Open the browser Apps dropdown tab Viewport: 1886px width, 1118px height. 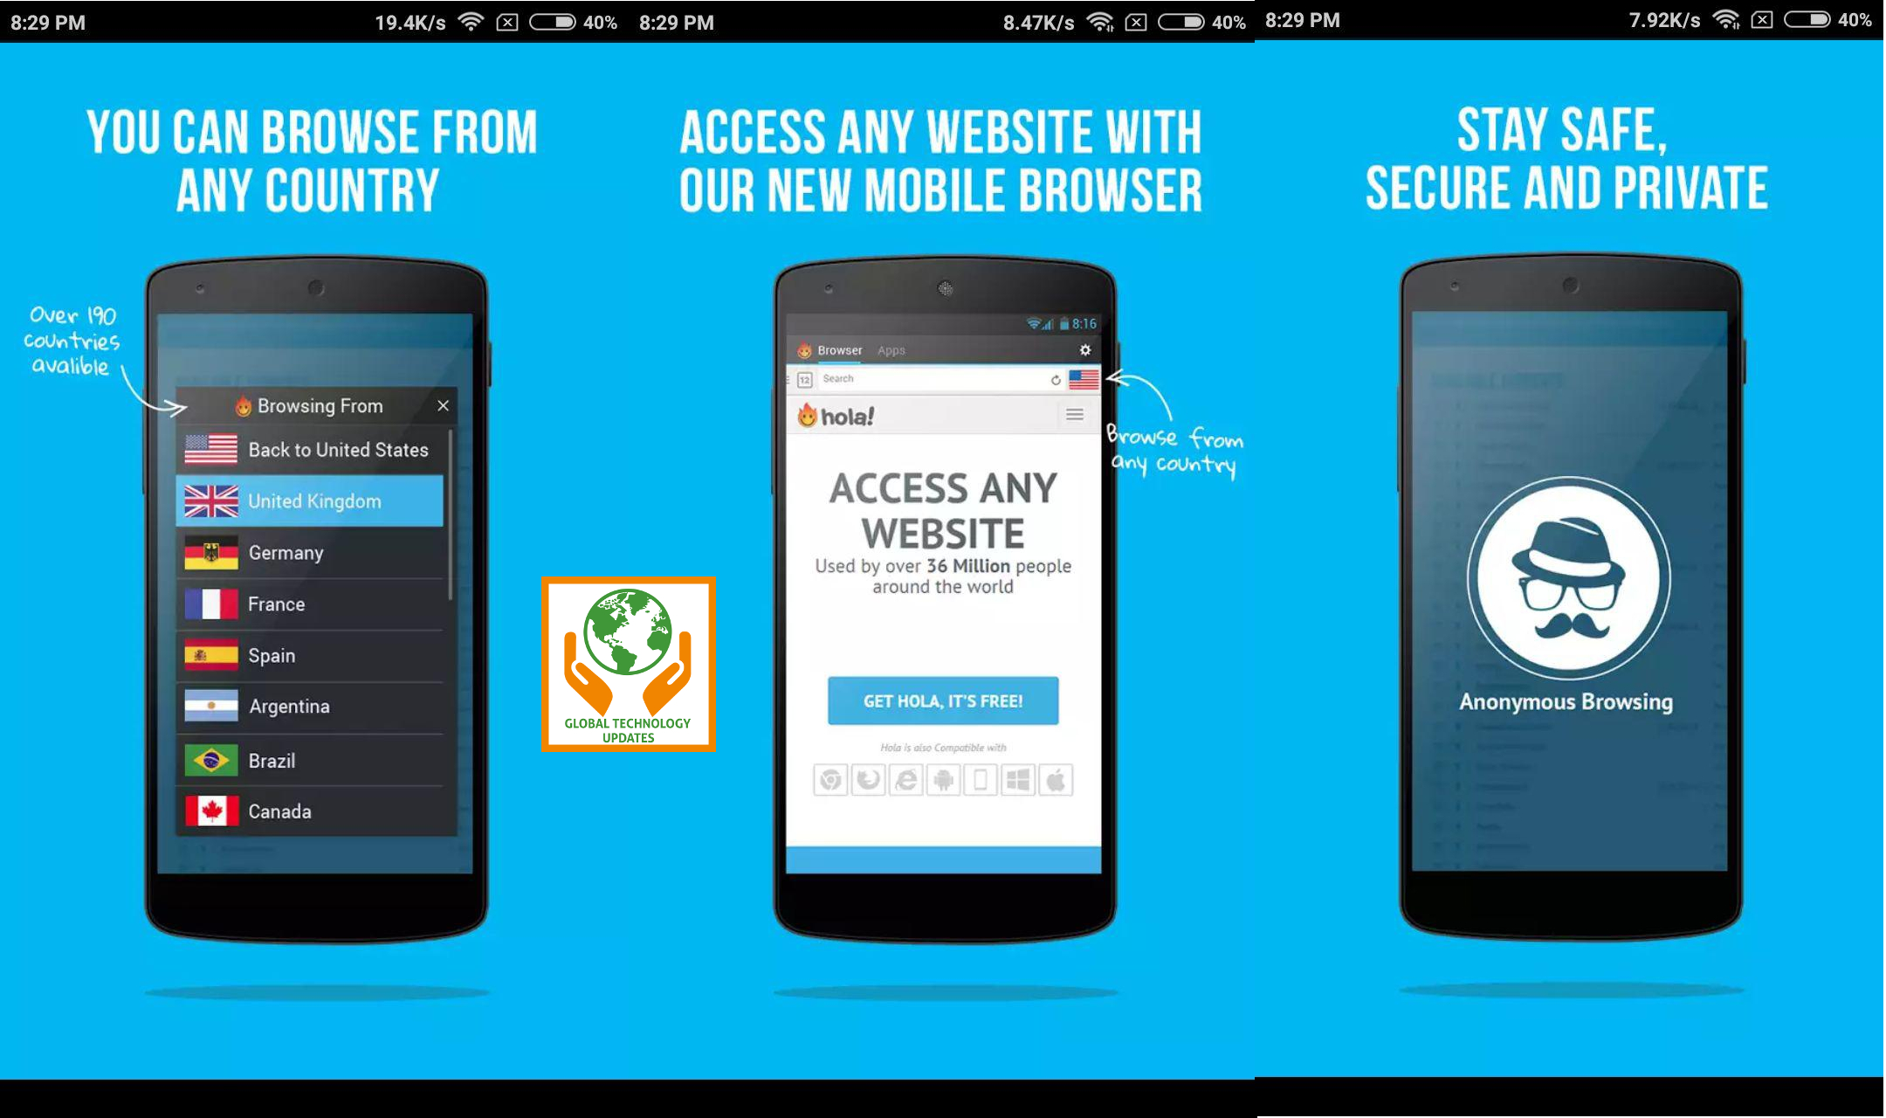click(891, 349)
